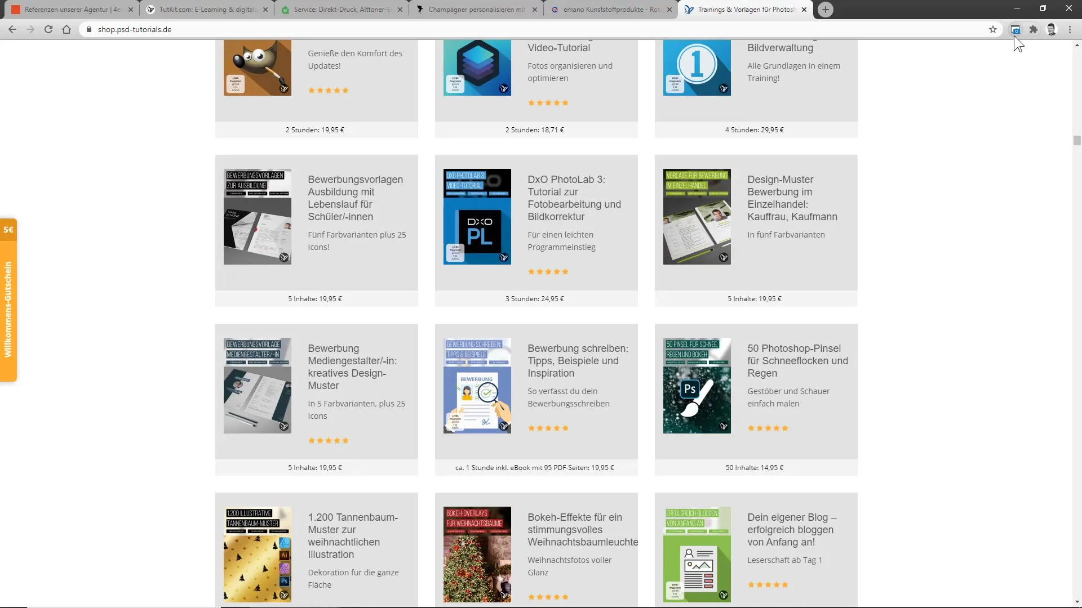Click star rating on 50 Photoshop-Pinsel card

tap(768, 428)
